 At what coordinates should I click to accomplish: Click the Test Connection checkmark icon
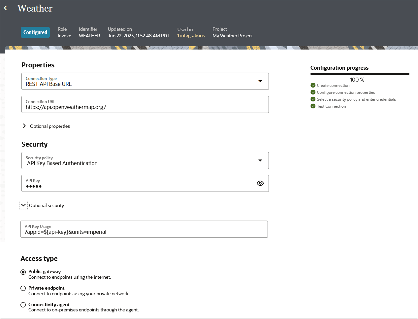click(x=313, y=106)
